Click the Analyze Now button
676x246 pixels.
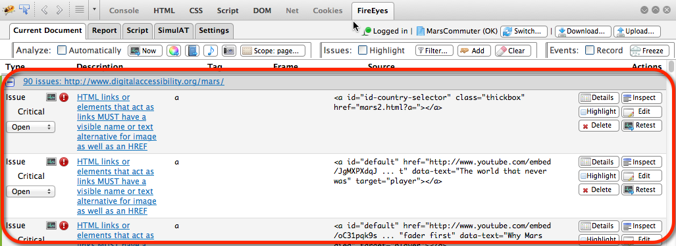[145, 51]
